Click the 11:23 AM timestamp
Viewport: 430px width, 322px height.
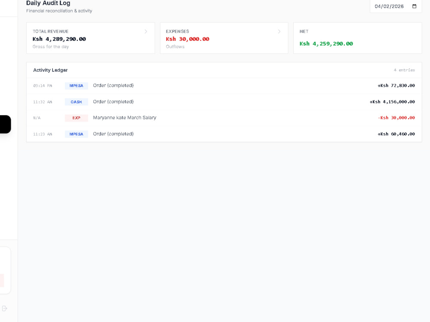43,134
